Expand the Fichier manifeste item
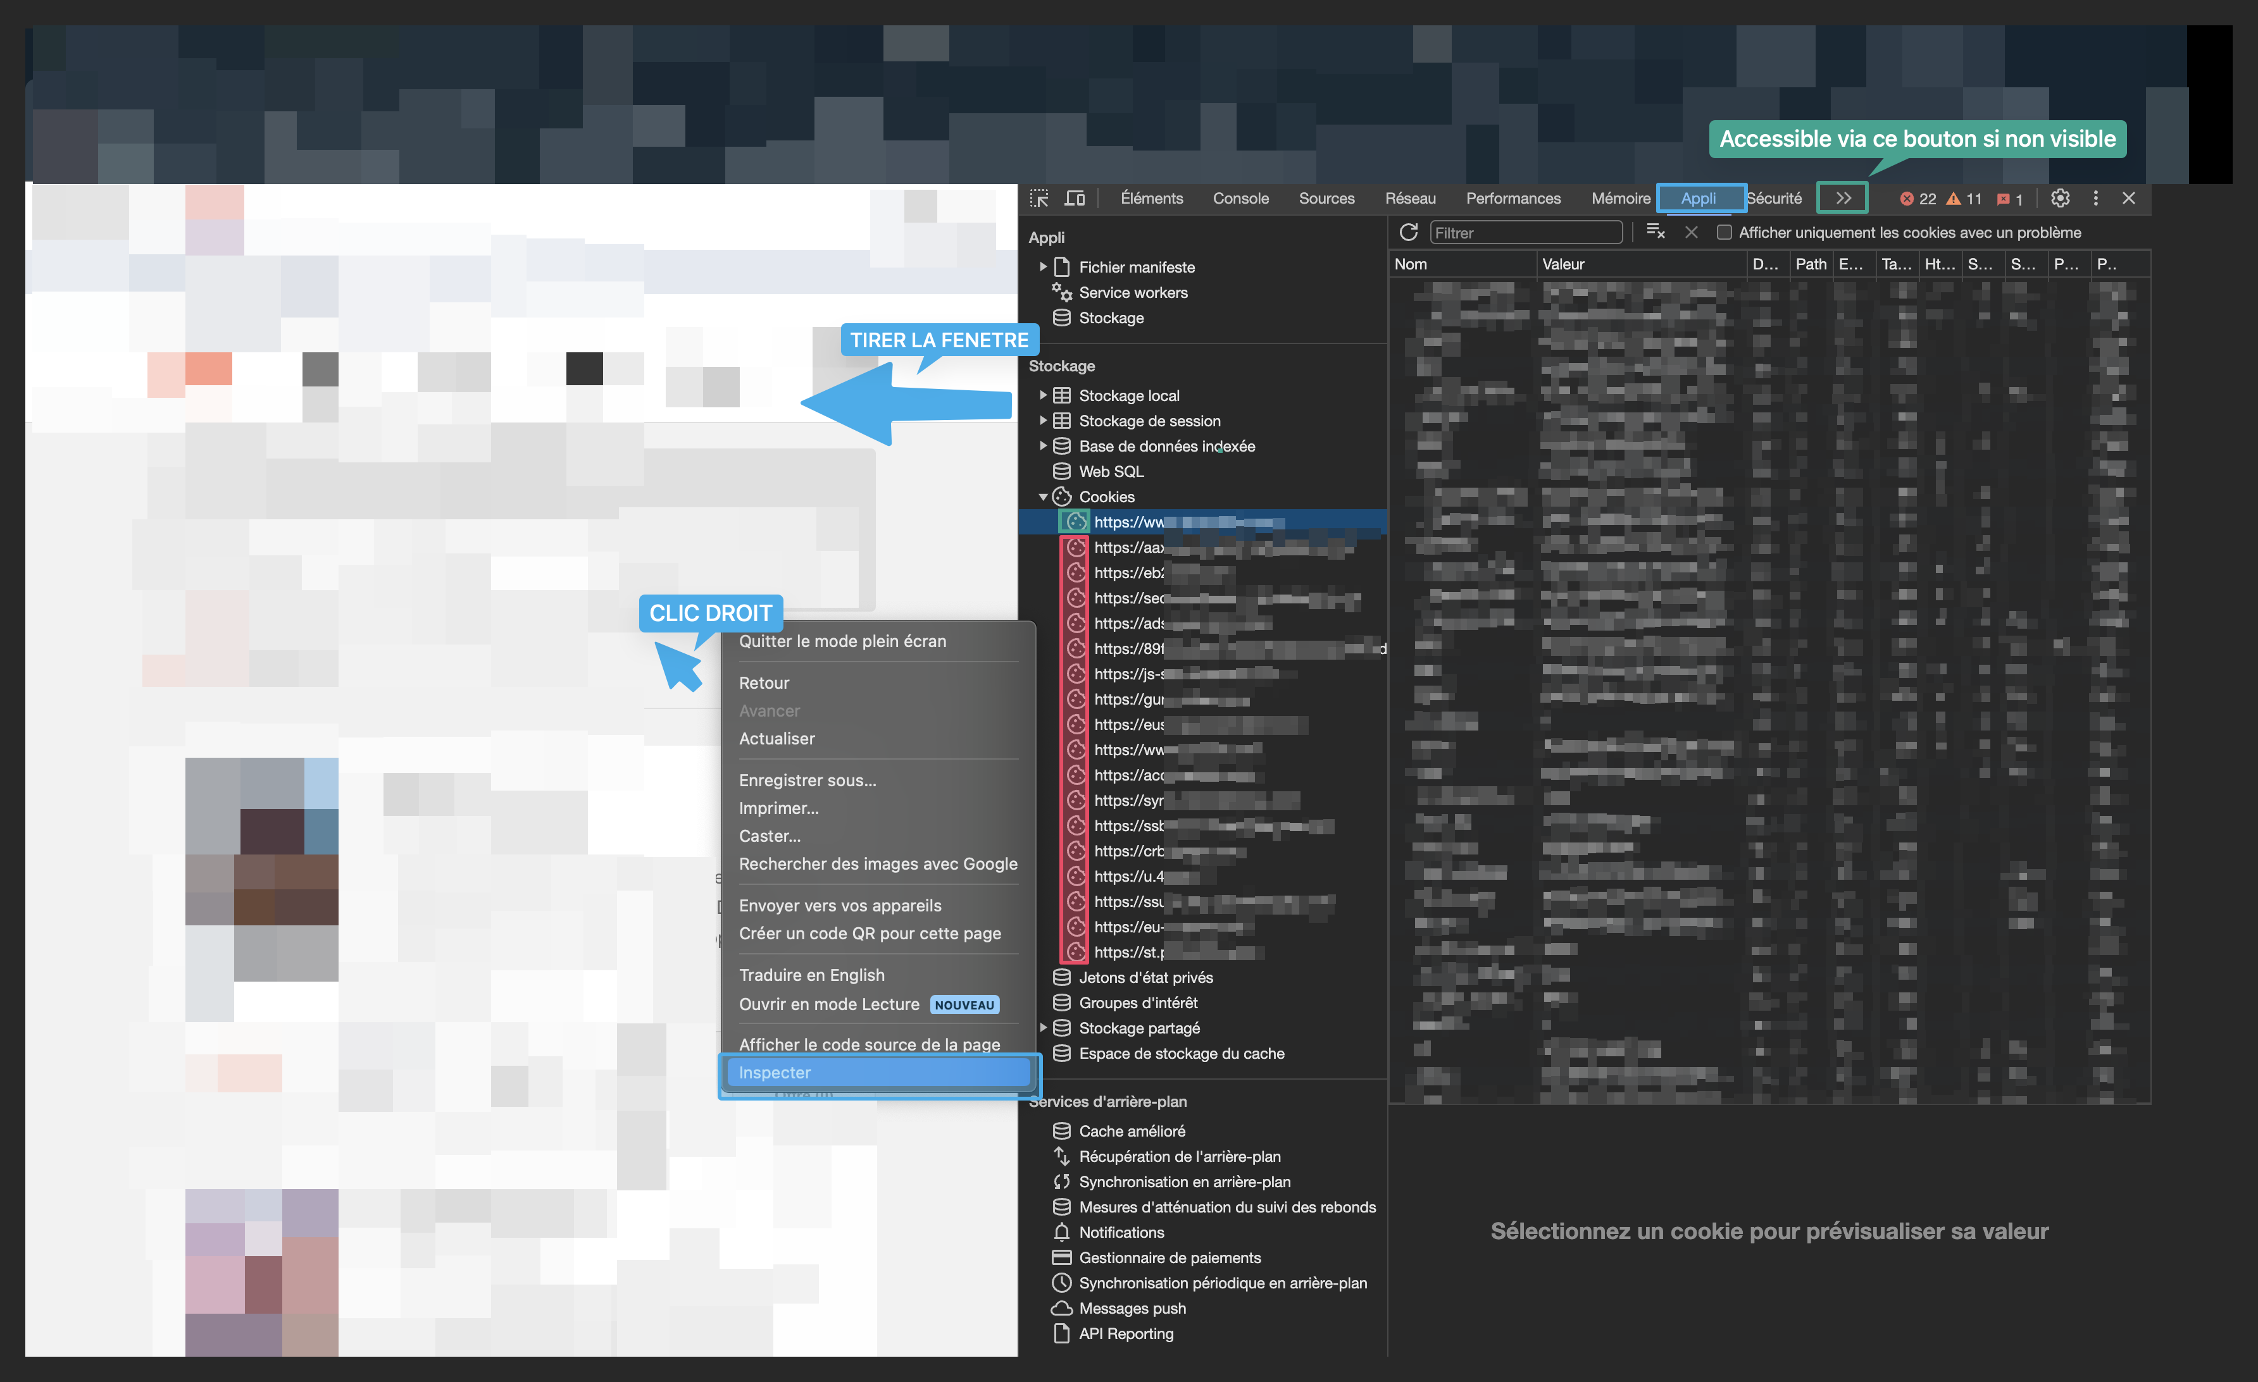Image resolution: width=2258 pixels, height=1382 pixels. (x=1043, y=266)
